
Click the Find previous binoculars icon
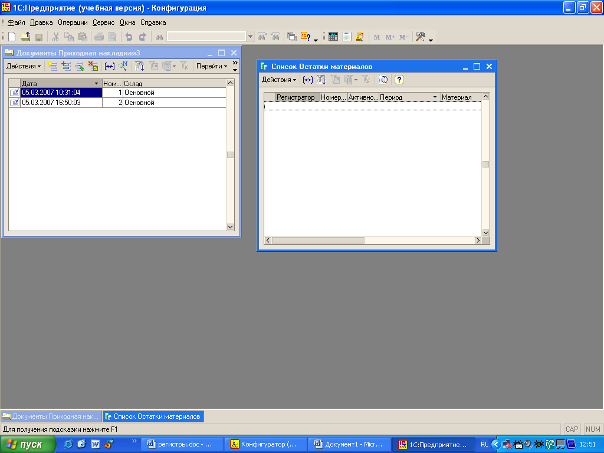(x=275, y=37)
